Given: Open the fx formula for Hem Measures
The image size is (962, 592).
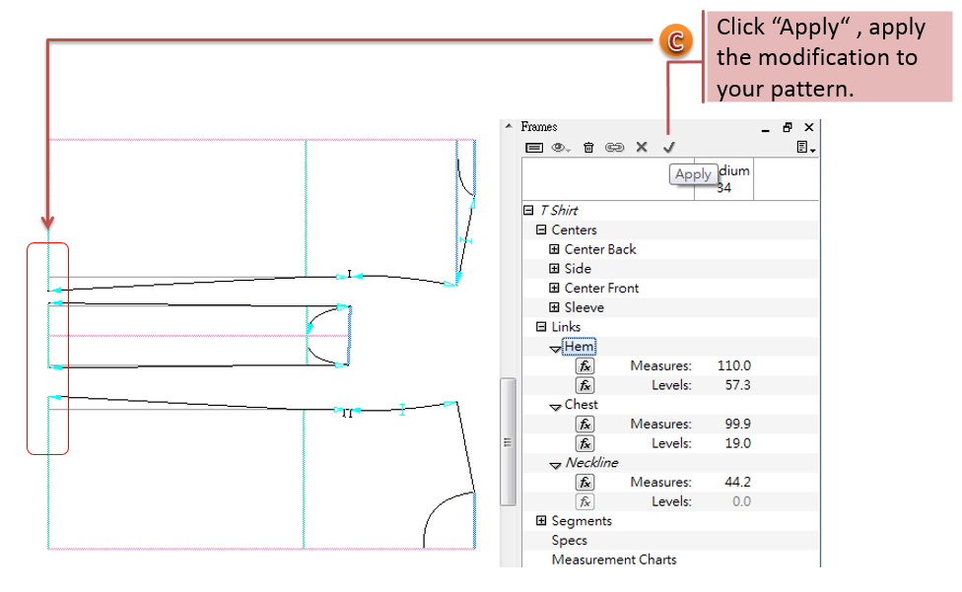Looking at the screenshot, I should coord(585,365).
